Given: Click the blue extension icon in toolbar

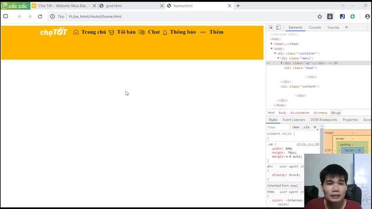Looking at the screenshot, I should click(342, 16).
